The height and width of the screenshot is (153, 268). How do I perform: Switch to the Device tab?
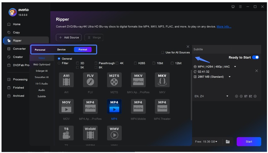click(x=61, y=50)
